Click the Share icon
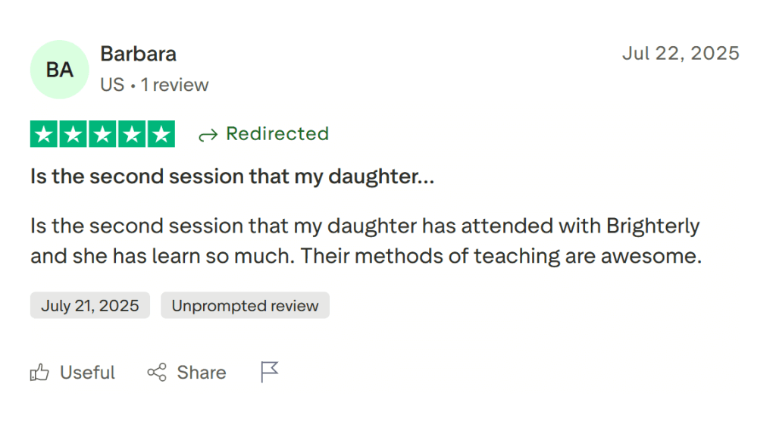Image resolution: width=776 pixels, height=437 pixels. 157,372
